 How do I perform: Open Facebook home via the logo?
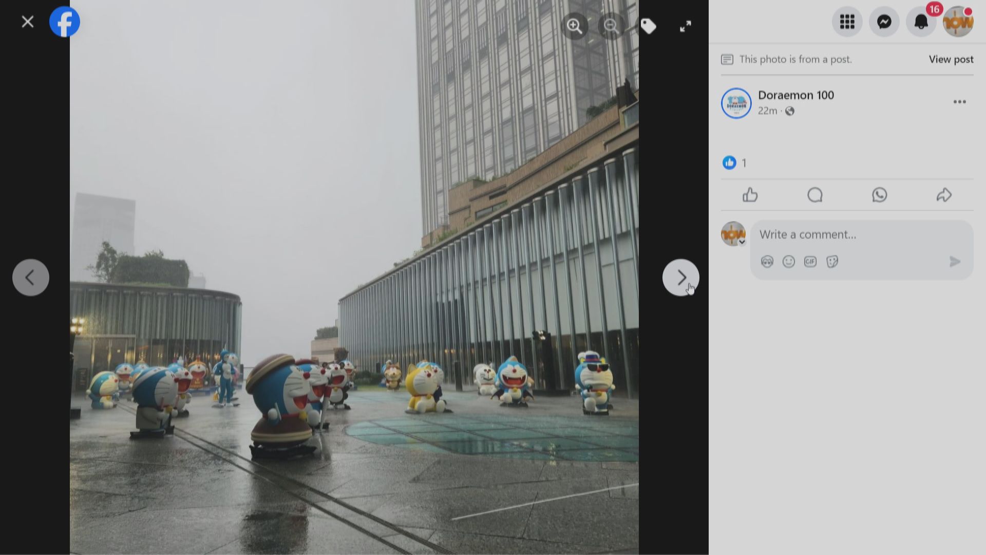click(65, 22)
